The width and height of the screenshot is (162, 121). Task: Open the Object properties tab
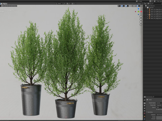144,117
